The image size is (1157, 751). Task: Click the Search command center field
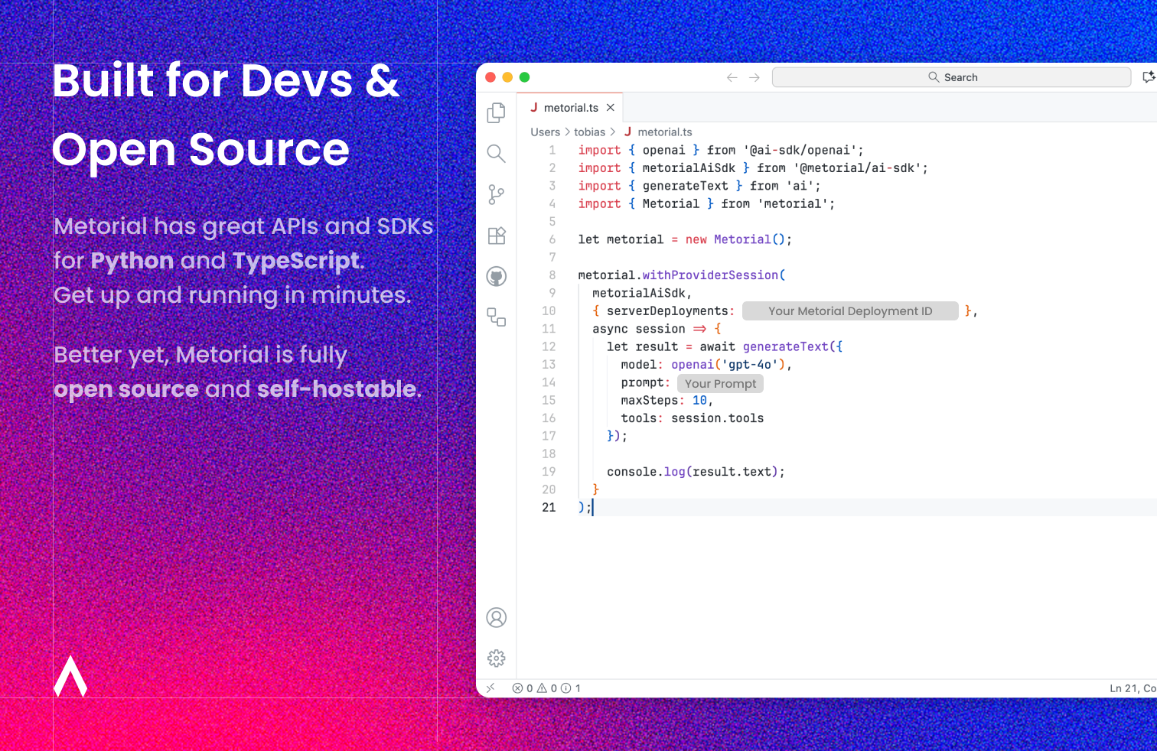pos(951,77)
